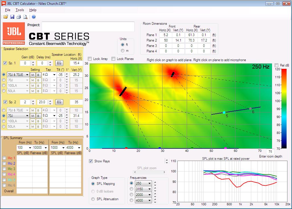Click the red microphone marker on floor plane

126,148
